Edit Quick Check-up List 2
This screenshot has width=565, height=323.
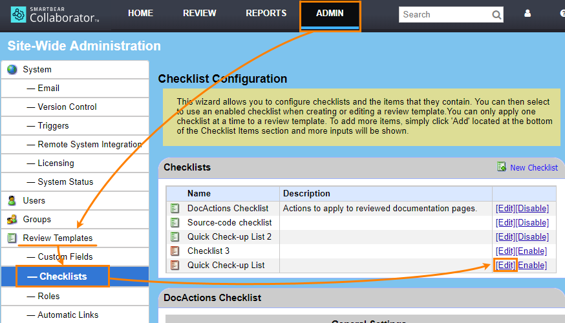tap(505, 236)
